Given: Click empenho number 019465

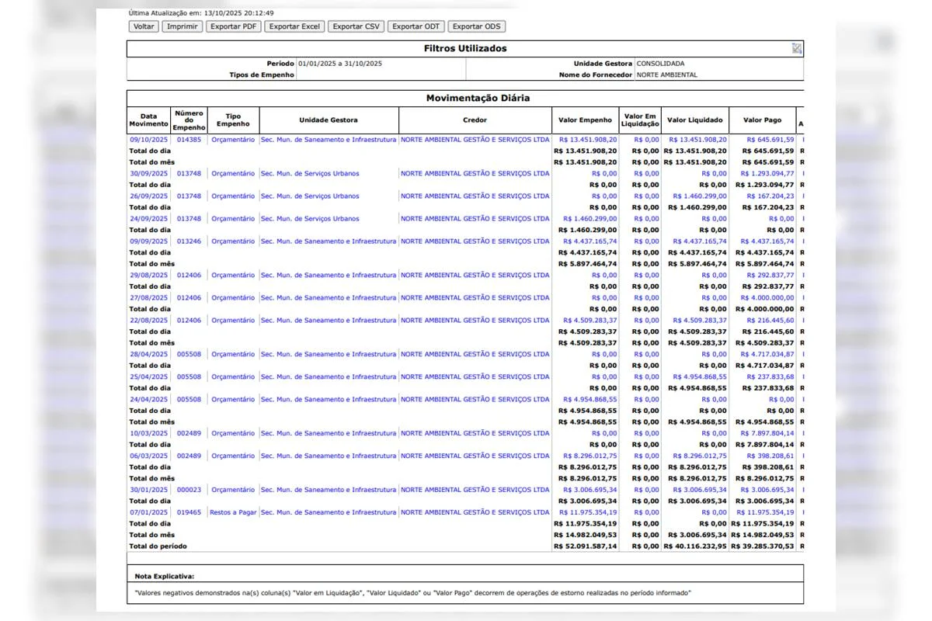Looking at the screenshot, I should tap(189, 512).
